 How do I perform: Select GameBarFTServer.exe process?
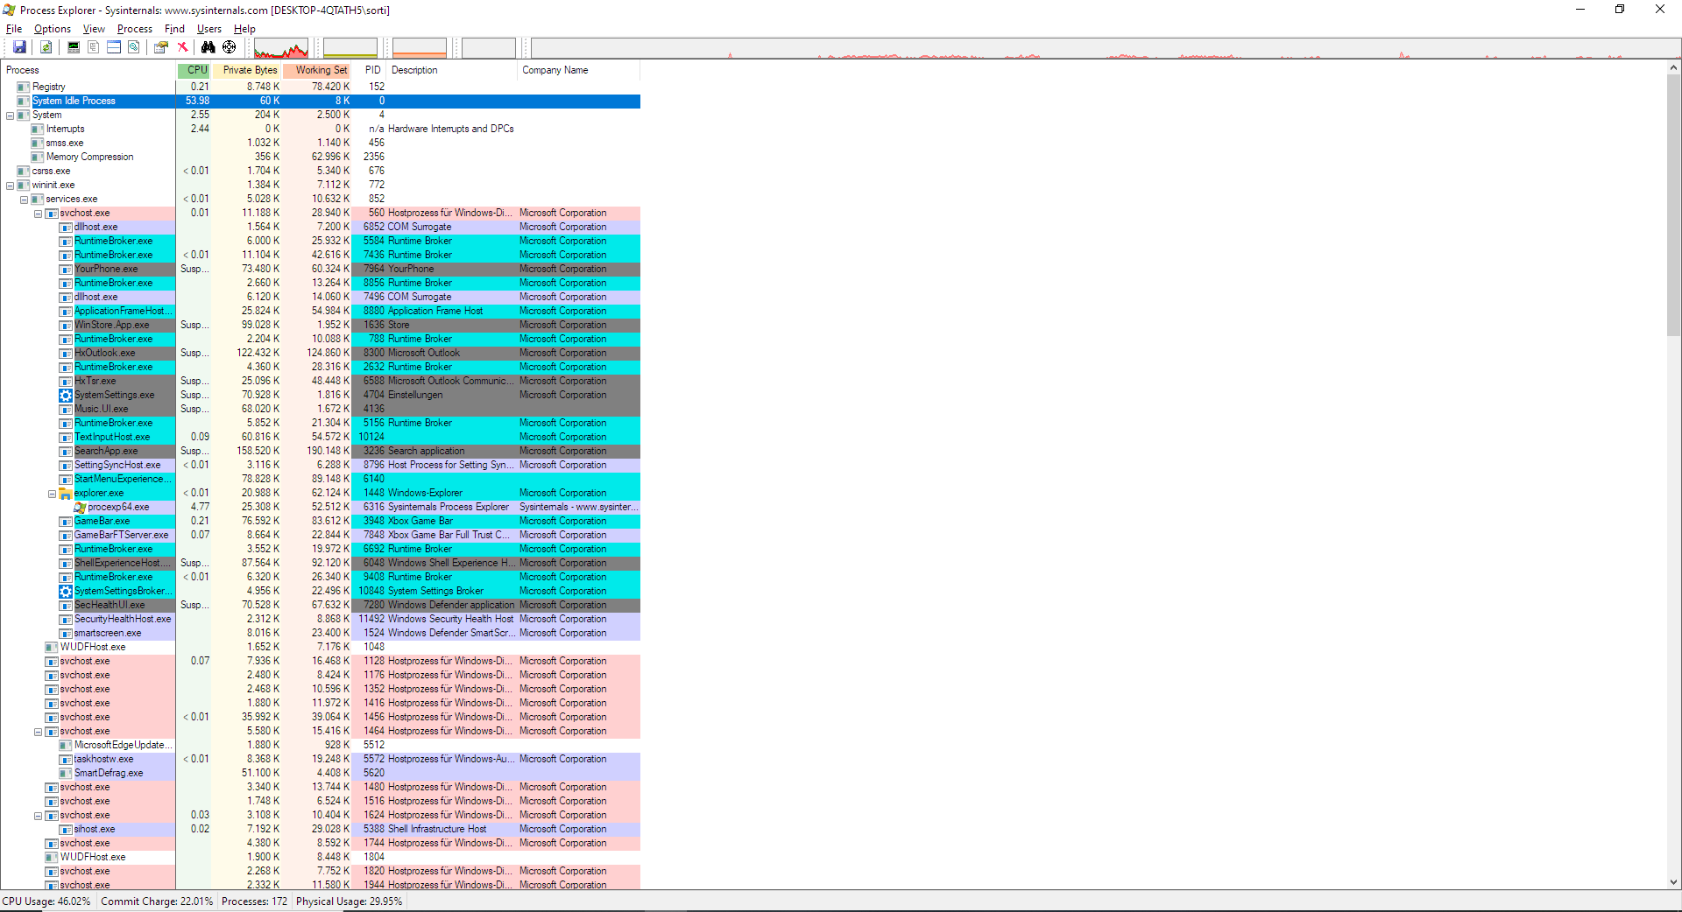[121, 535]
